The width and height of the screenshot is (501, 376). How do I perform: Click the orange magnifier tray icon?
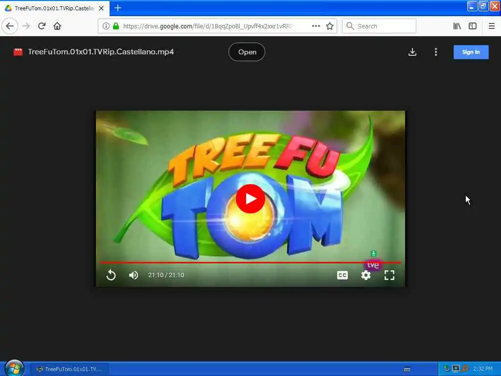(x=465, y=369)
